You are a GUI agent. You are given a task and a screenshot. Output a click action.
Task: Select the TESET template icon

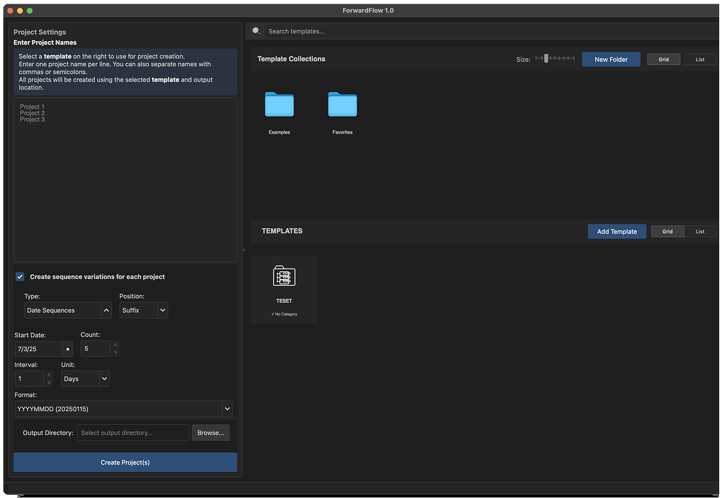point(284,277)
